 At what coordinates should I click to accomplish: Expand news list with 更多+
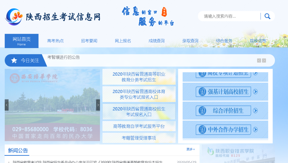(x=190, y=149)
